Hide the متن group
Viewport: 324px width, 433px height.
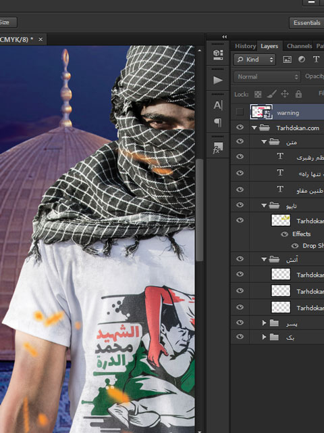(240, 141)
